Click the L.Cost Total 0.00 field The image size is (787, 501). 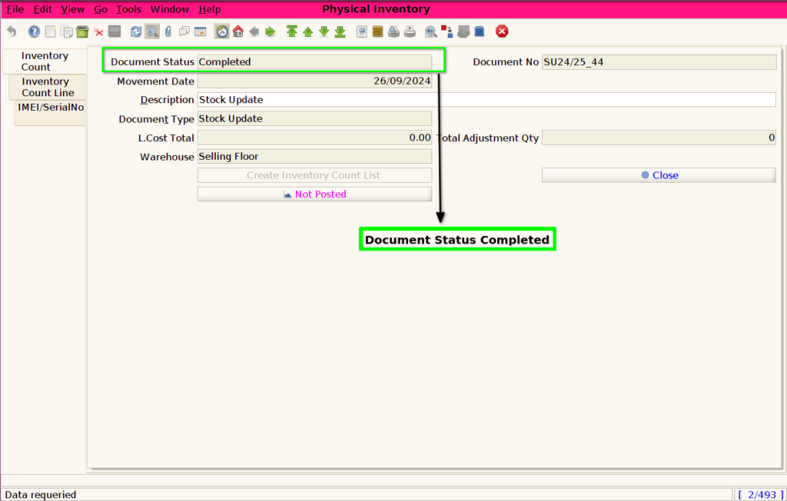[314, 138]
